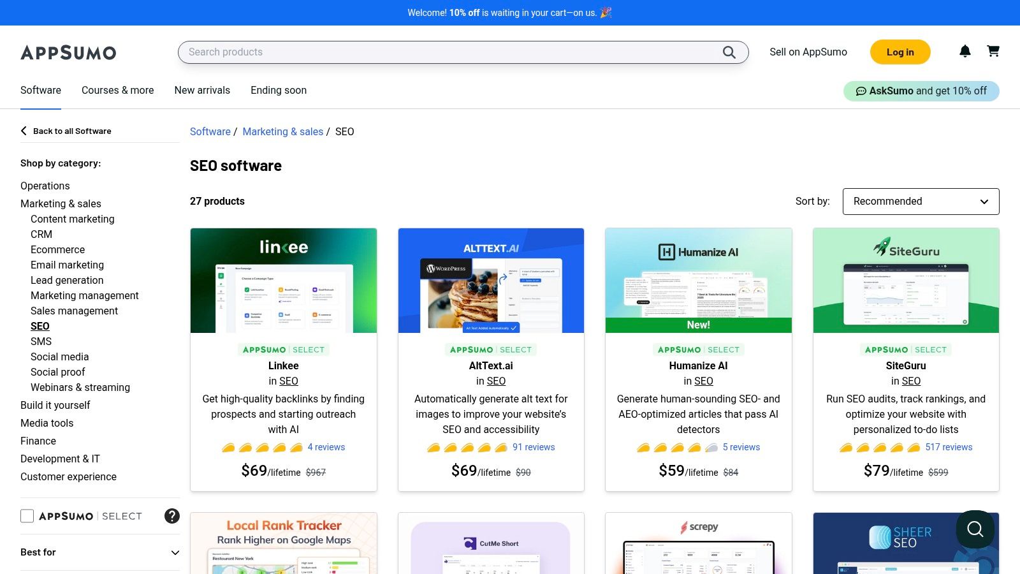Click the search magnifier icon
The image size is (1020, 574).
(x=729, y=52)
